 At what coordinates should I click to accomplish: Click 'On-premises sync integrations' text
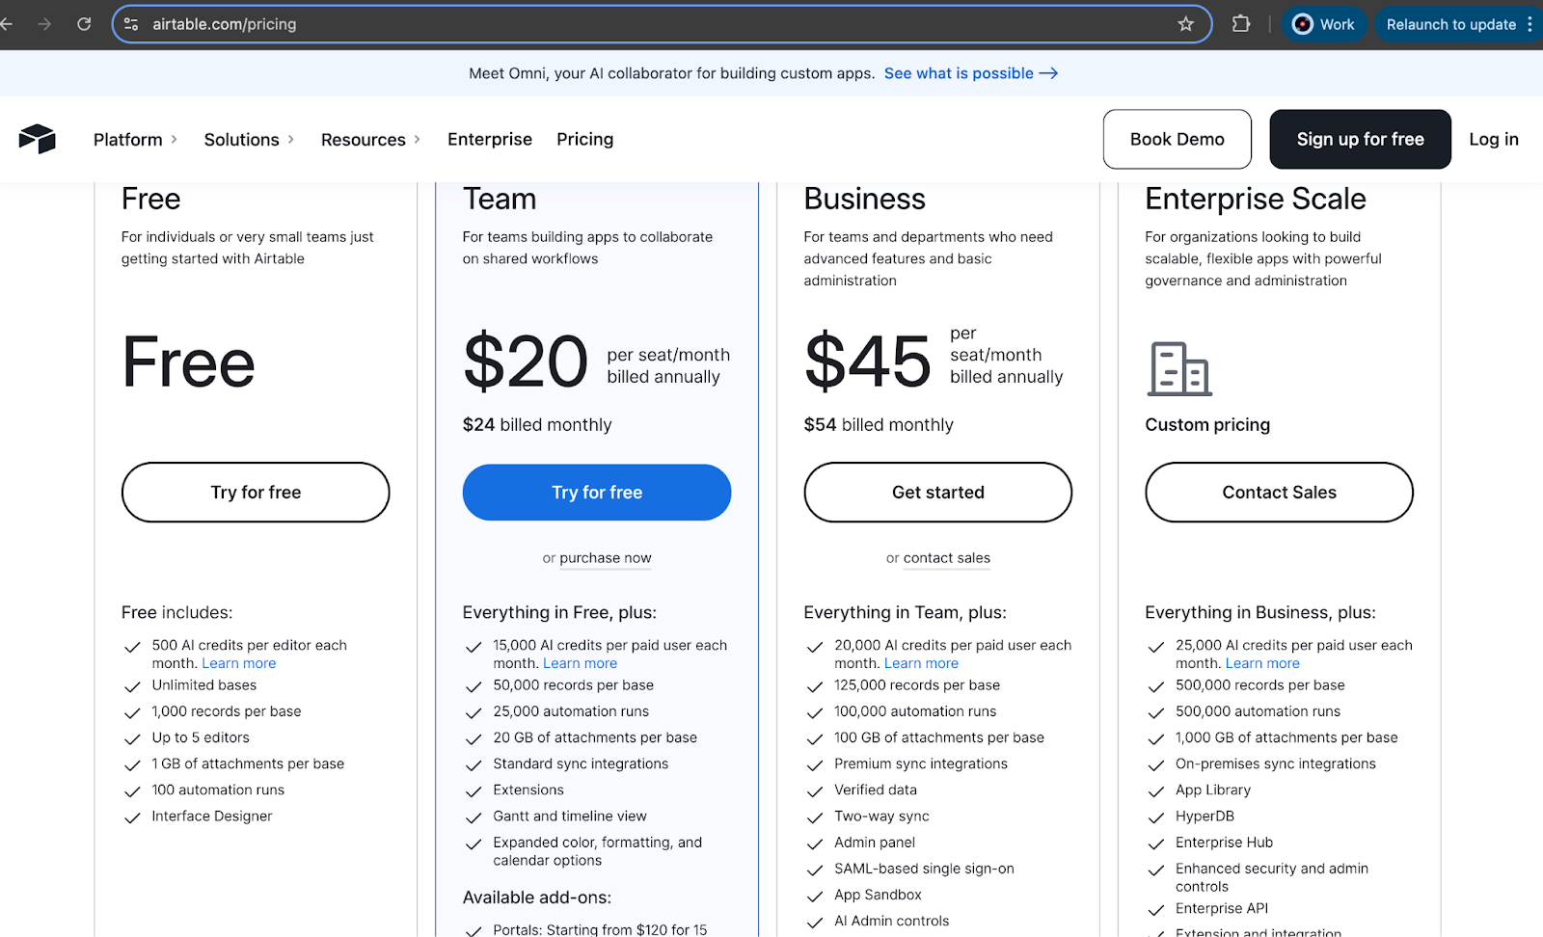tap(1276, 763)
